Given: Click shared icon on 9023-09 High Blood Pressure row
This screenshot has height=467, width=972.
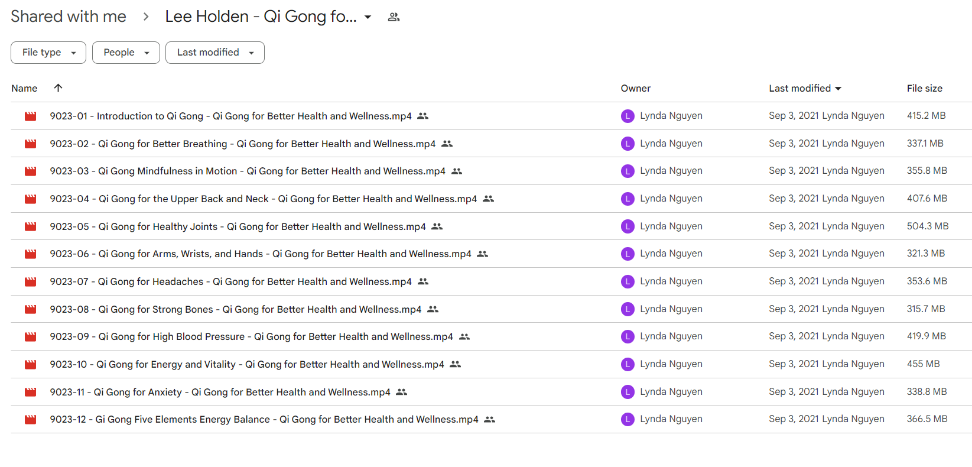Looking at the screenshot, I should 464,337.
